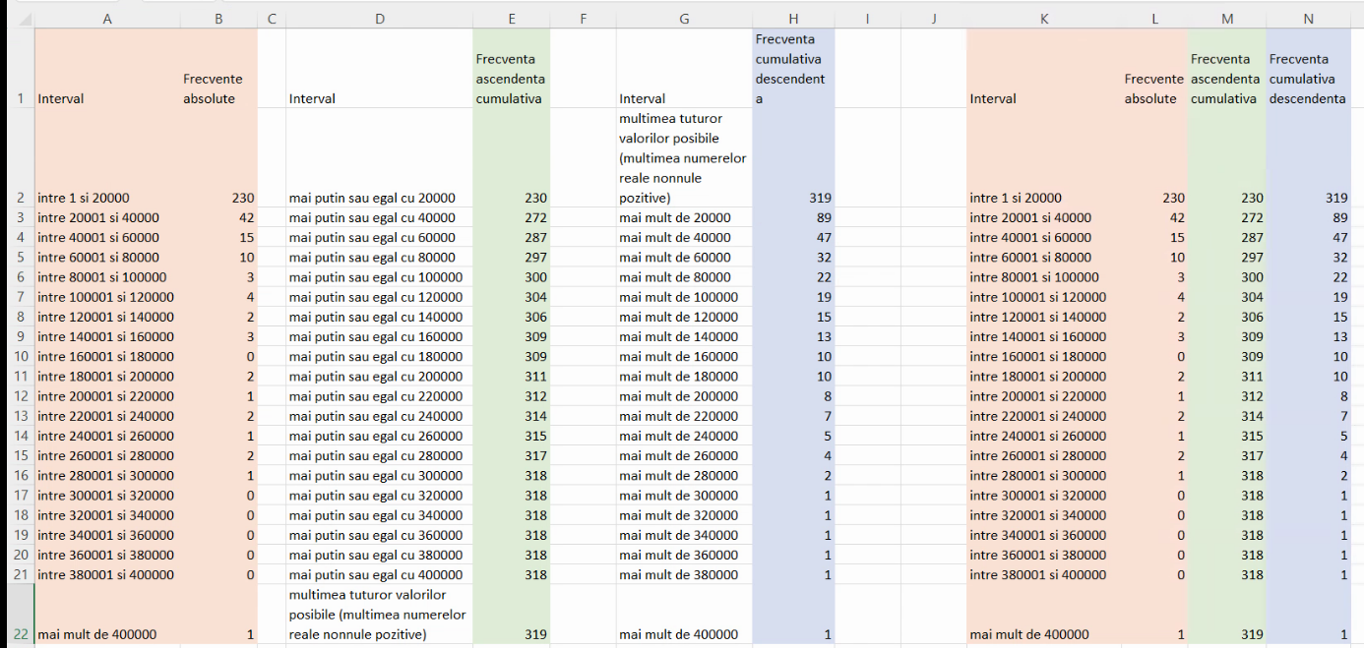Click cell D22 with 'multimea tuturor valorilor' text
Viewport: 1364px width, 648px height.
pos(379,615)
